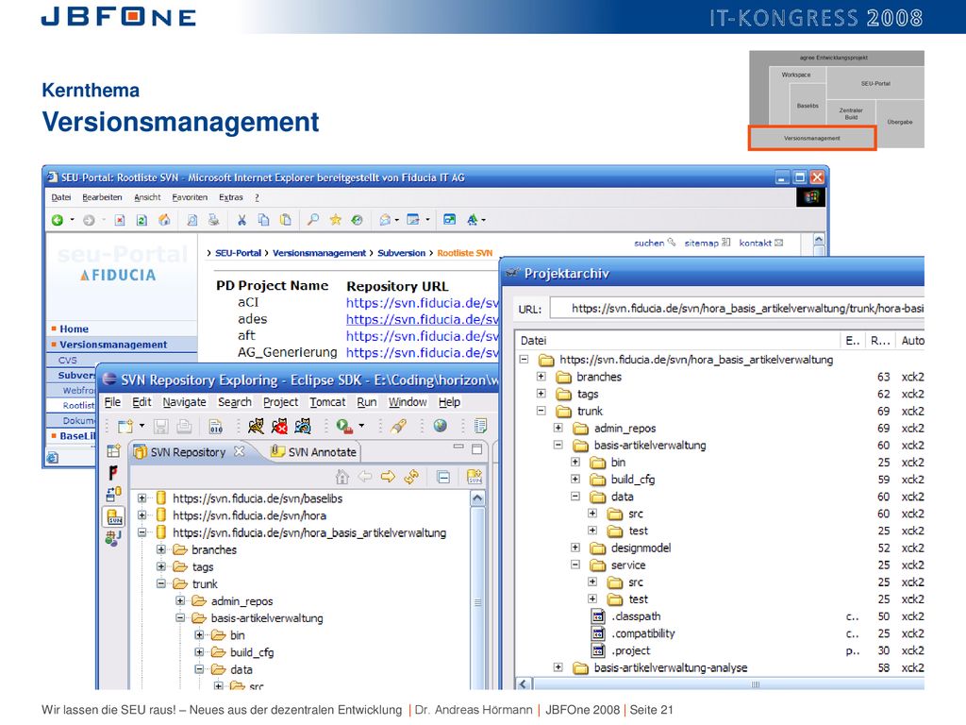Viewport: 966px width, 725px height.
Task: Click the Home icon in SVN Repository view
Action: 341,477
